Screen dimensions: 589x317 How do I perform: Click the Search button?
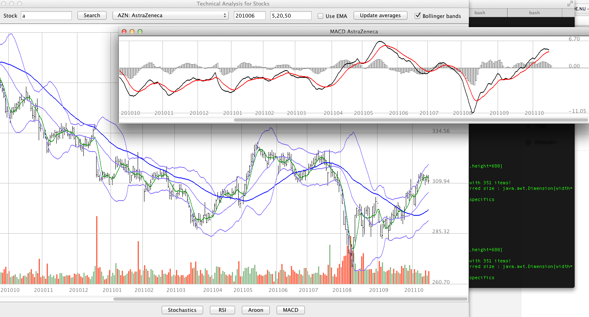coord(92,16)
